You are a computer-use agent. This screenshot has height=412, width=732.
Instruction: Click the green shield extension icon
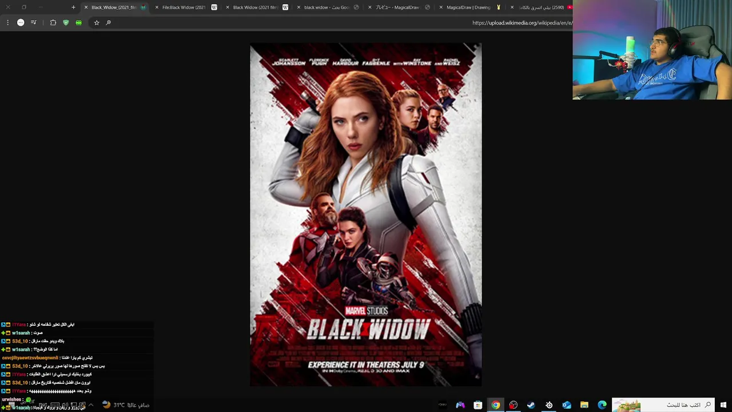[66, 22]
